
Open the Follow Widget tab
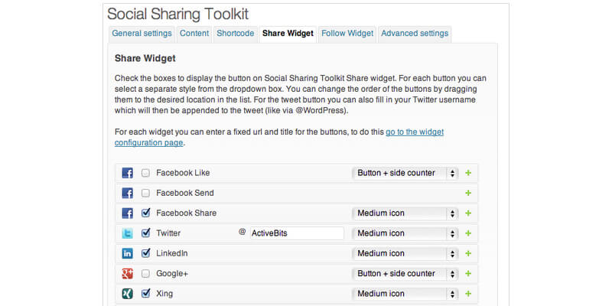[347, 34]
